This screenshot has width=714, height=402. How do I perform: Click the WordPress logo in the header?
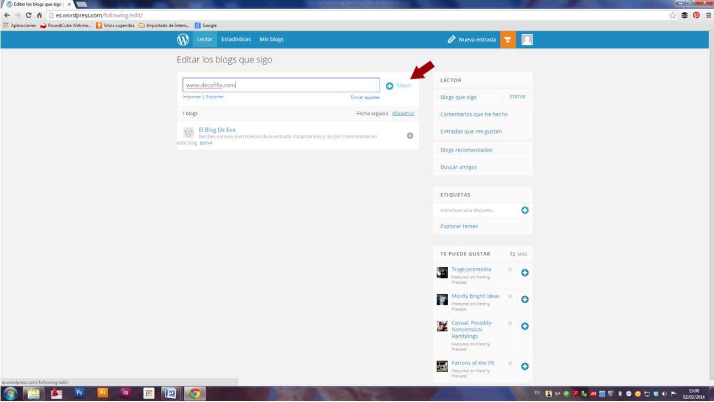[x=183, y=40]
